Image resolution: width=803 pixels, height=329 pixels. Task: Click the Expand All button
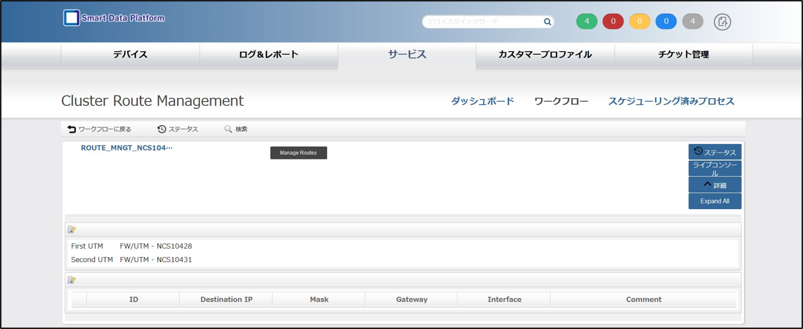point(715,201)
